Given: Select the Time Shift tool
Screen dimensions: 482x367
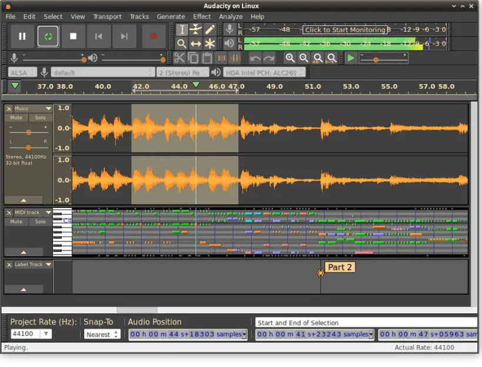Looking at the screenshot, I should pos(196,43).
